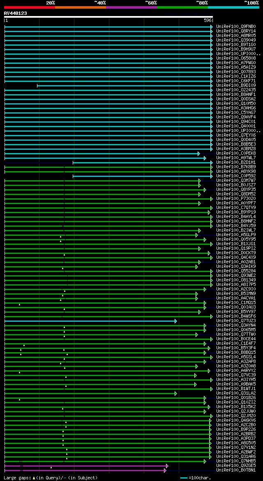
Task: Select label UniRef100_A3AHG6
Action: pyautogui.click(x=236, y=108)
